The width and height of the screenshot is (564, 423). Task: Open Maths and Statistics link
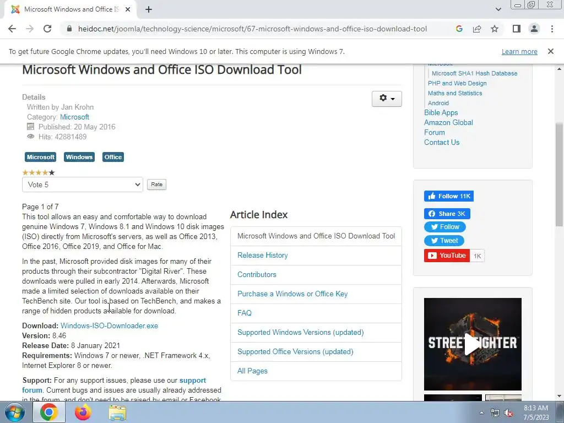point(454,93)
